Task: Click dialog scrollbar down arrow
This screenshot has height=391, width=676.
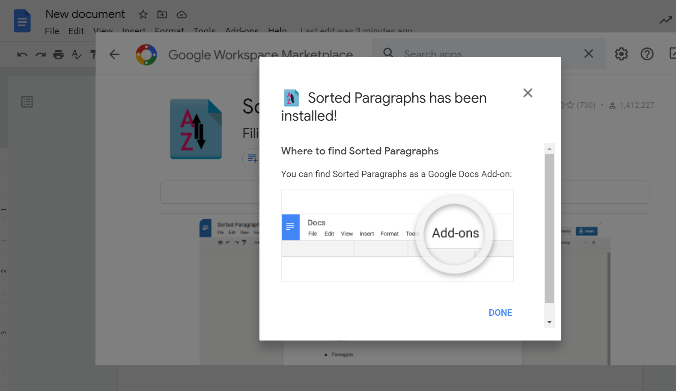Action: pyautogui.click(x=549, y=322)
